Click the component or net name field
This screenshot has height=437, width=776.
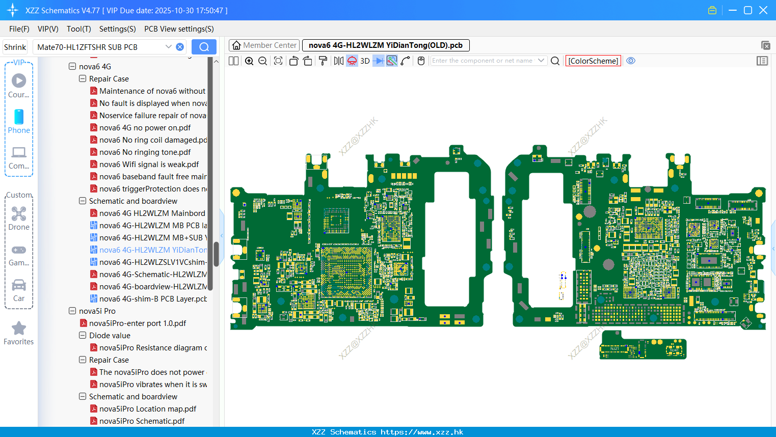(x=483, y=61)
